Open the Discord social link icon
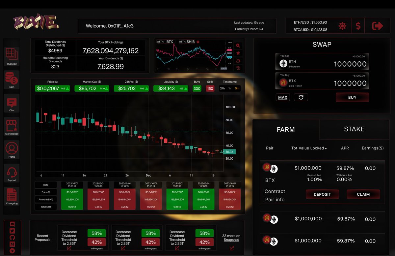Image resolution: width=395 pixels, height=256 pixels. (x=13, y=224)
